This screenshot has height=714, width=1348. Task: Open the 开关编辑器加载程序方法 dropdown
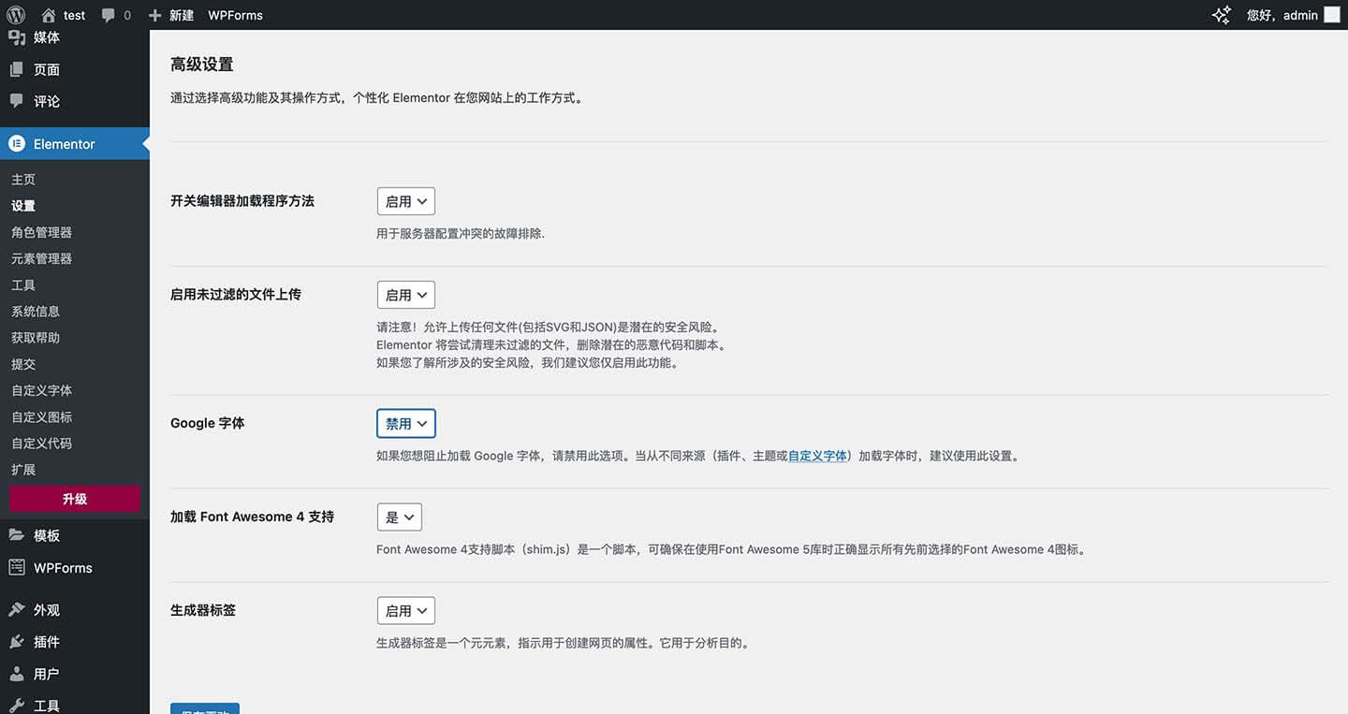[406, 201]
